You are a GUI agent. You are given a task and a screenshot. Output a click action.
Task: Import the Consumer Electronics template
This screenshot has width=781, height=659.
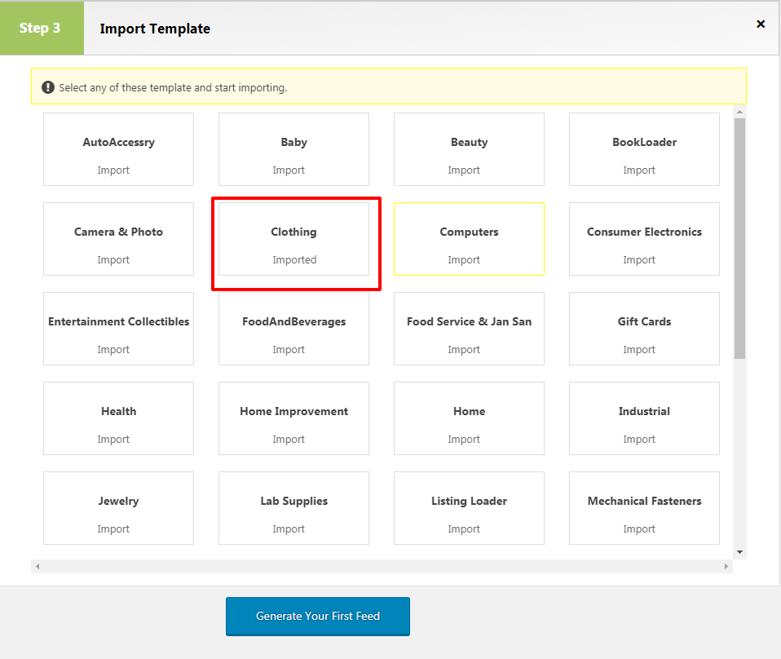click(643, 259)
